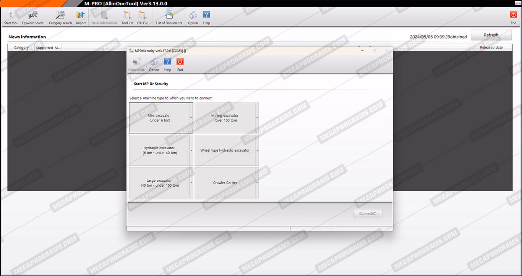Open Option in the MPDrSecurity toolbar
The height and width of the screenshot is (276, 522).
(x=154, y=64)
